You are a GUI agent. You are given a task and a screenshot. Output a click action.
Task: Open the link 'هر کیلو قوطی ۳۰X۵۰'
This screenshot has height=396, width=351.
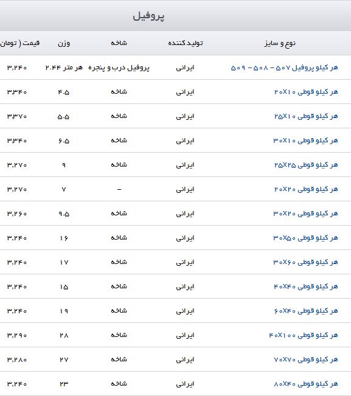pos(305,238)
